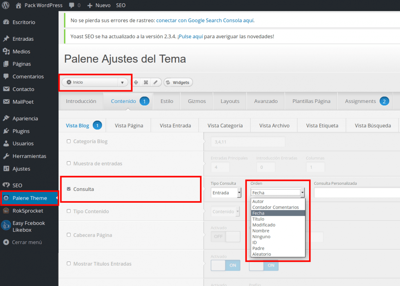Open Medios media icon
Viewport: 400px width, 286px height.
(6, 51)
